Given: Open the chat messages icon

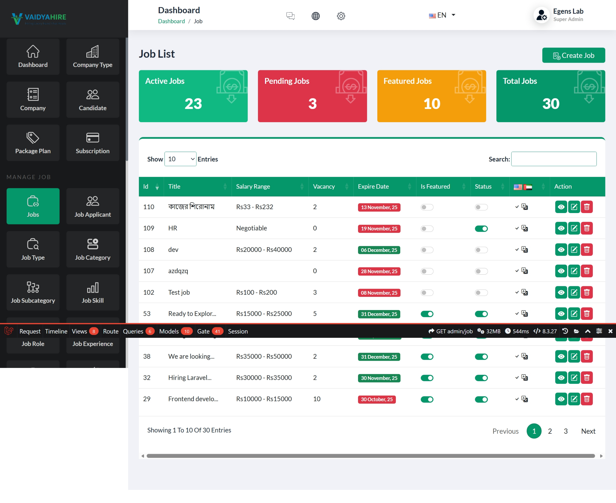Looking at the screenshot, I should (x=290, y=16).
